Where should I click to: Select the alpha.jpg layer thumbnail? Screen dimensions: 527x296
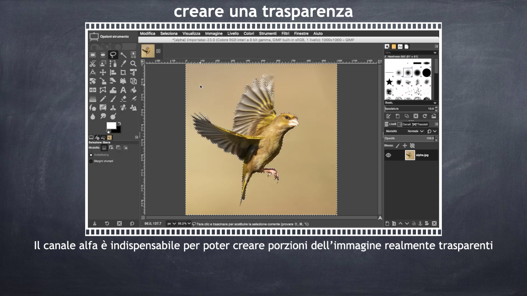click(410, 155)
